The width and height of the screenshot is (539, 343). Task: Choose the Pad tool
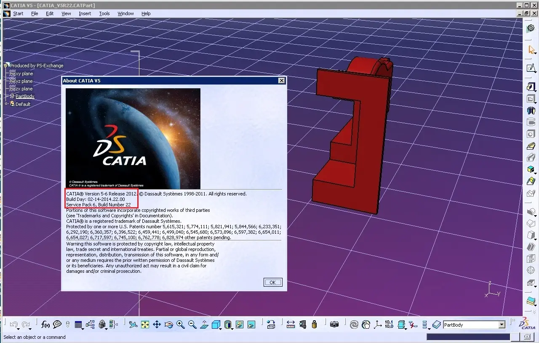(531, 87)
